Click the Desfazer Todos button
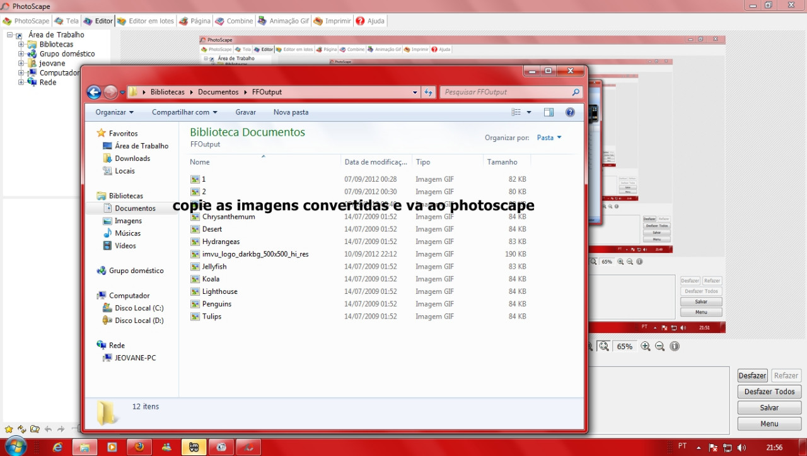 tap(769, 392)
